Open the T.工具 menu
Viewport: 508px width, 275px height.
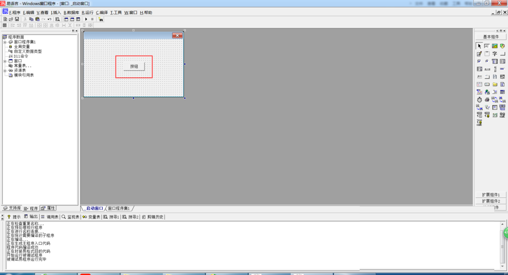116,13
